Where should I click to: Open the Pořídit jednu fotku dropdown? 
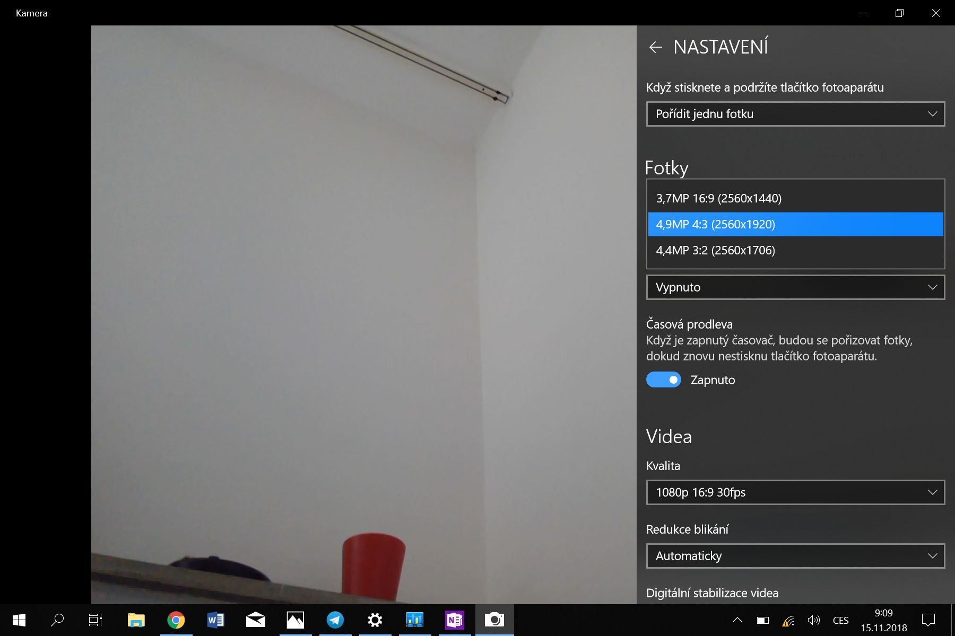(795, 113)
